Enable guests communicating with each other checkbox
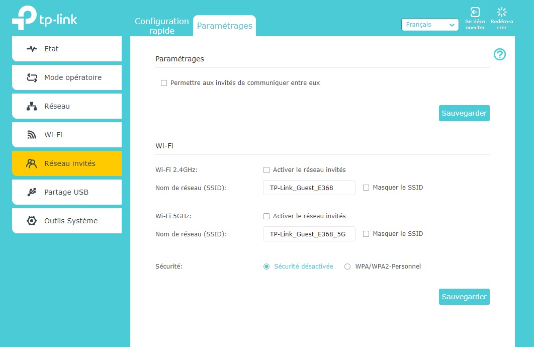Screen dimensions: 534x347 [x=164, y=83]
